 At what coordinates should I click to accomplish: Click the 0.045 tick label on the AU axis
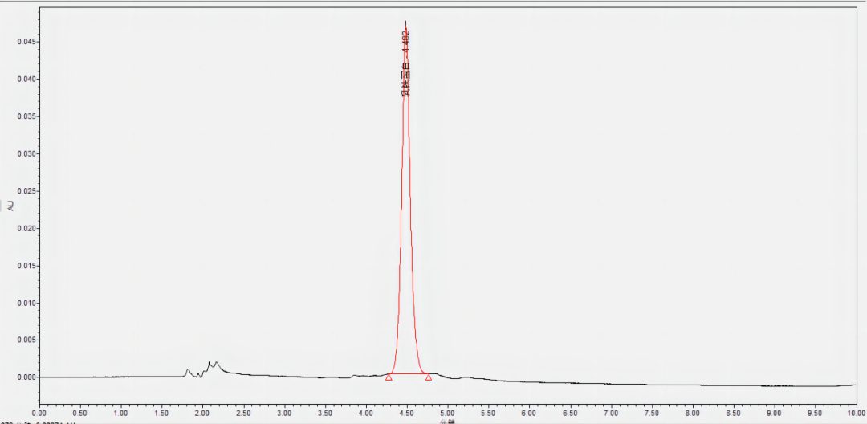[x=27, y=42]
